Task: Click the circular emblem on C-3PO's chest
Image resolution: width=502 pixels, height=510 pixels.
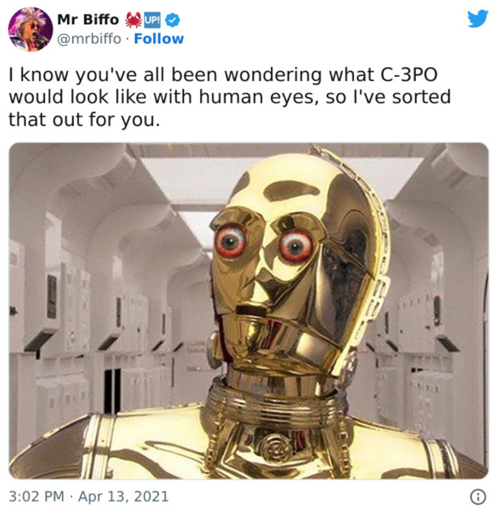Action: (275, 448)
